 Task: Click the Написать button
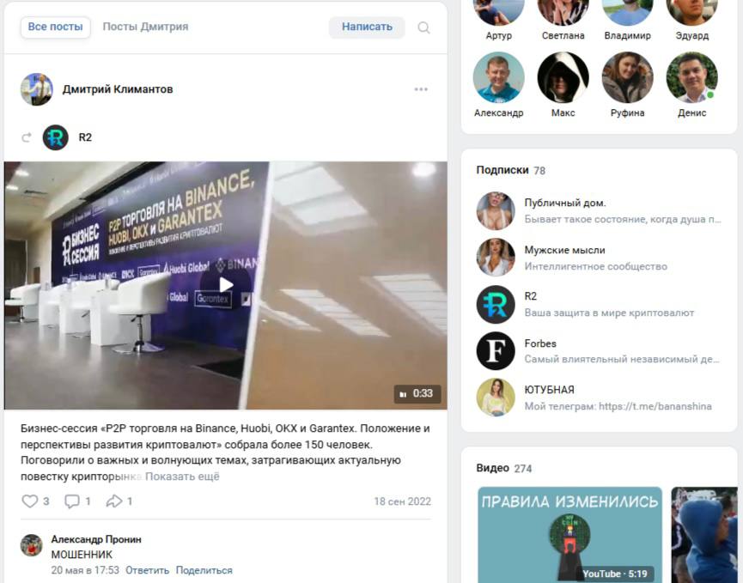coord(367,27)
